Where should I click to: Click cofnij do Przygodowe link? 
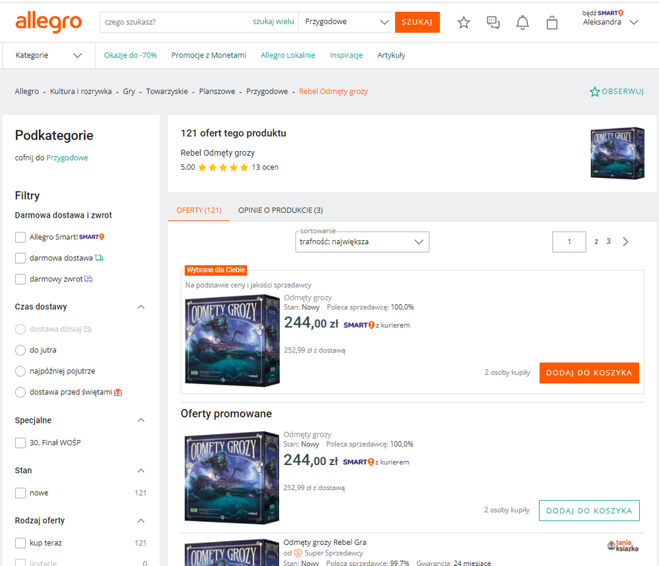click(67, 158)
